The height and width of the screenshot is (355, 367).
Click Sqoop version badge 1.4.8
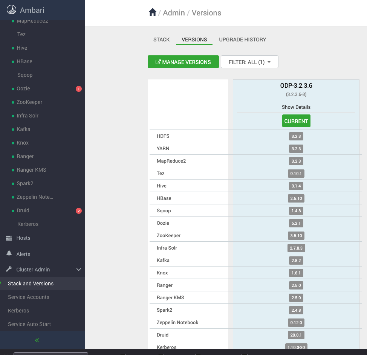[x=296, y=211]
